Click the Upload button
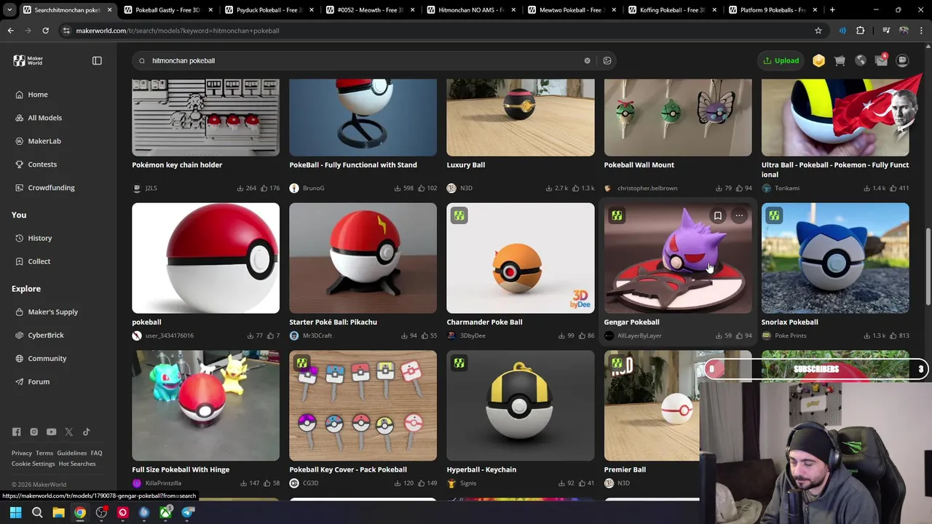 (781, 60)
